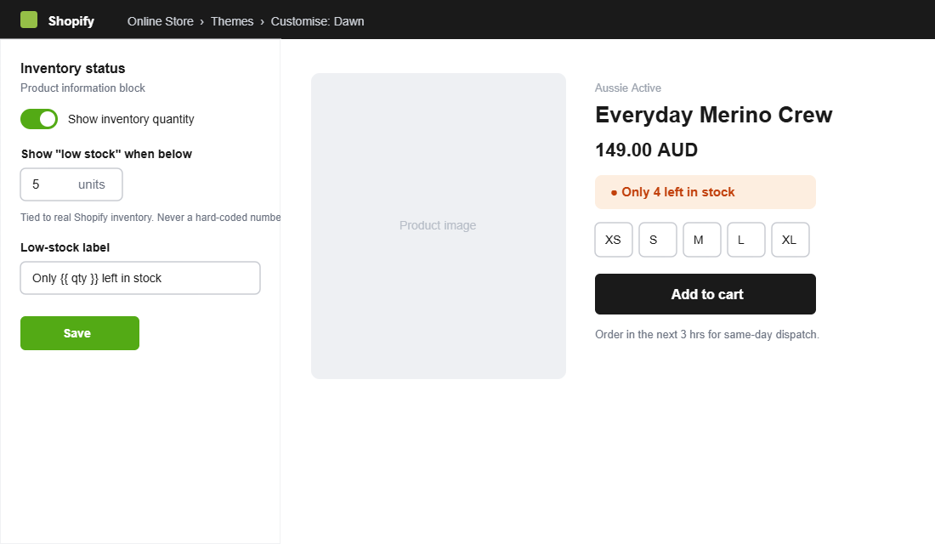Click the Add to cart button
Viewport: 935px width, 544px height.
tap(705, 294)
